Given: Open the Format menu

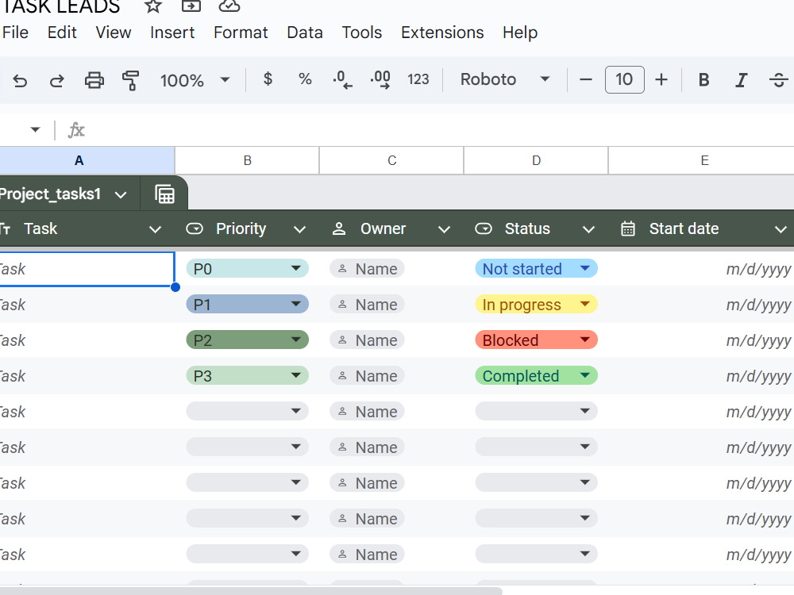Looking at the screenshot, I should [x=241, y=33].
